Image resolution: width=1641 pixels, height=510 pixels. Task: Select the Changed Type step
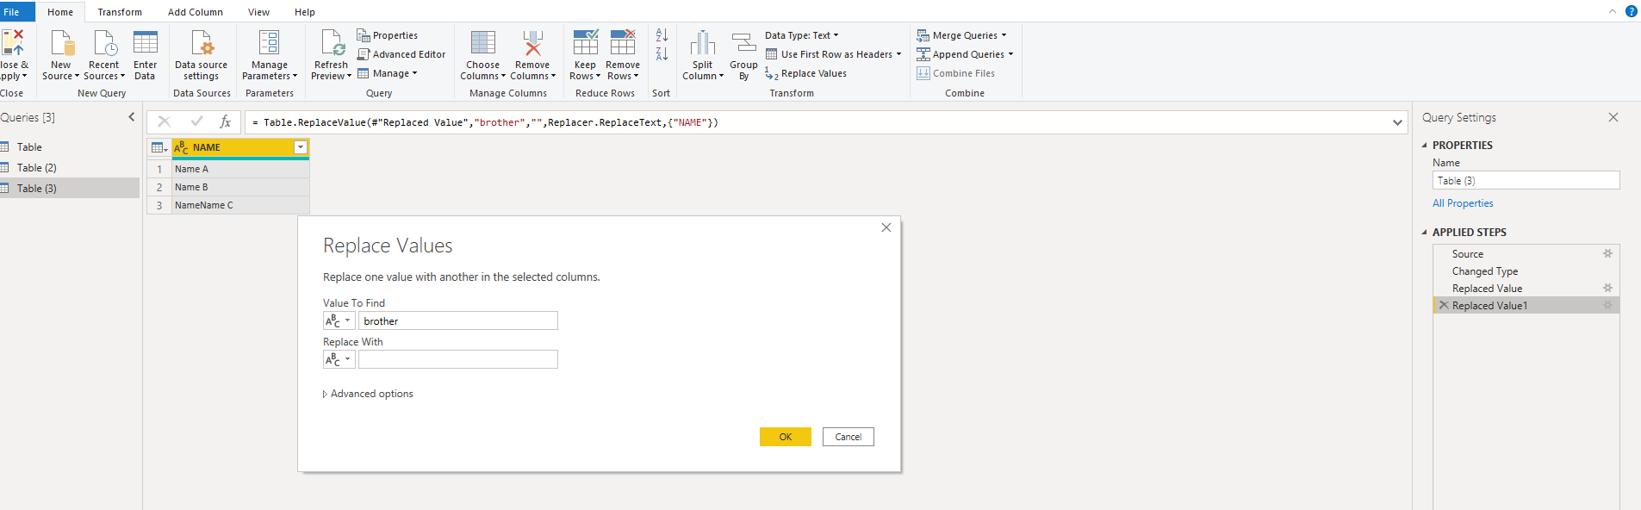(x=1526, y=271)
